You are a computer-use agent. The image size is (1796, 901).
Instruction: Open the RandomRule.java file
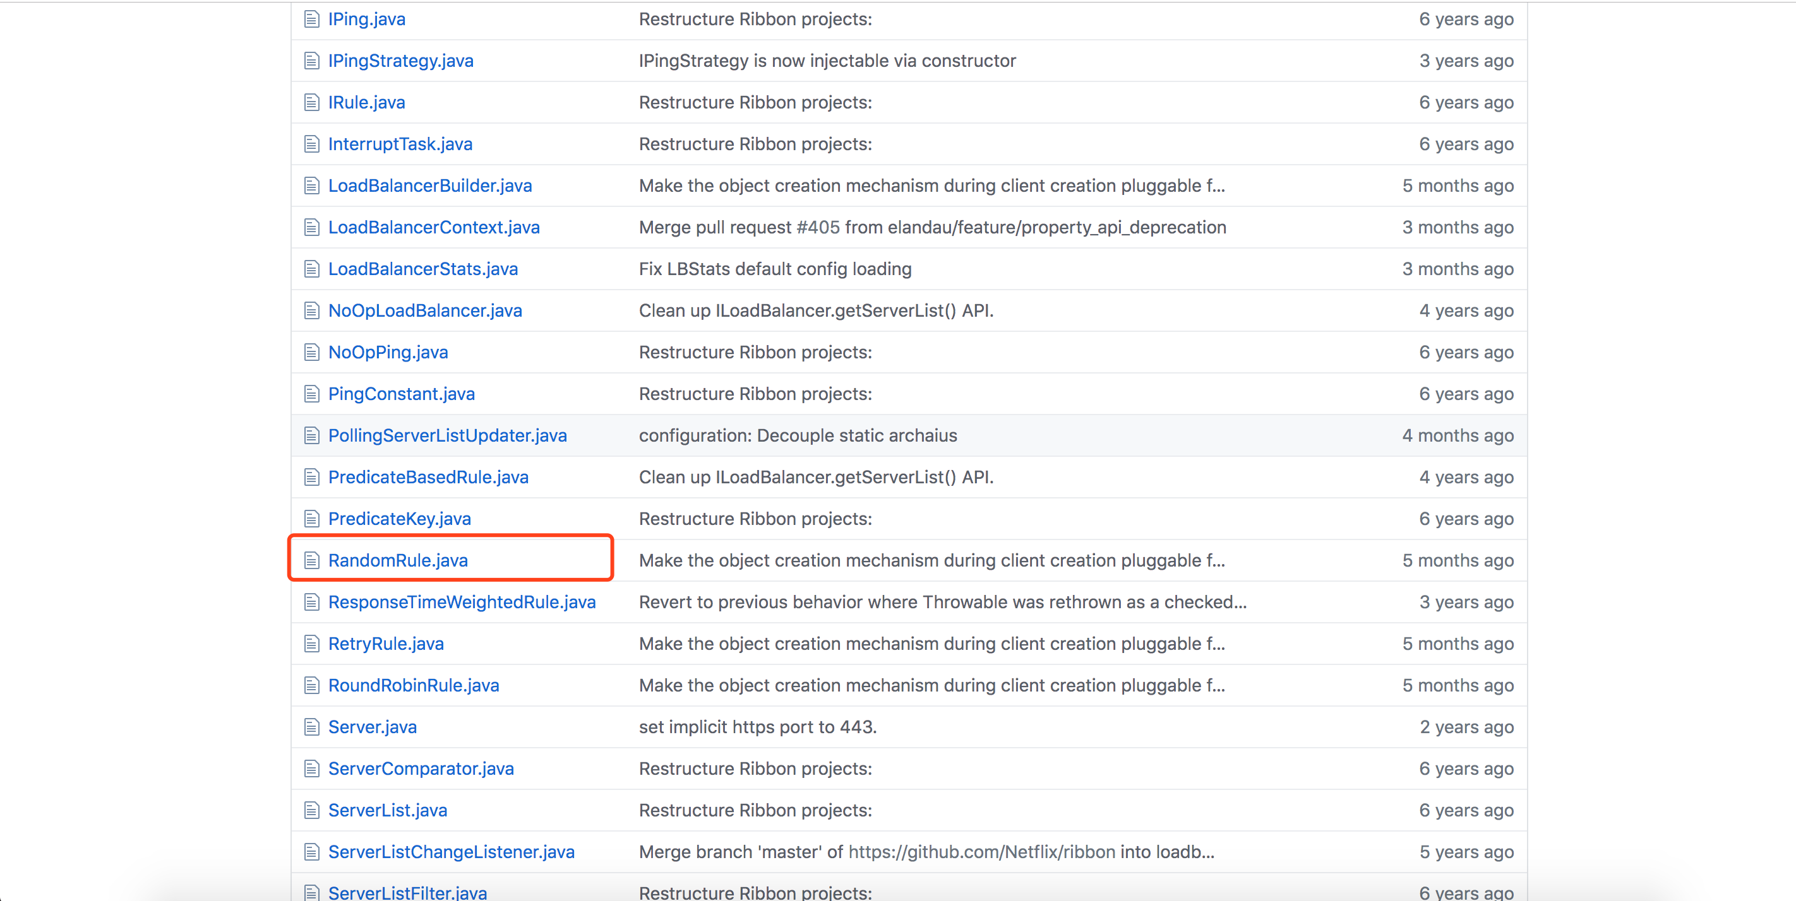click(x=398, y=560)
